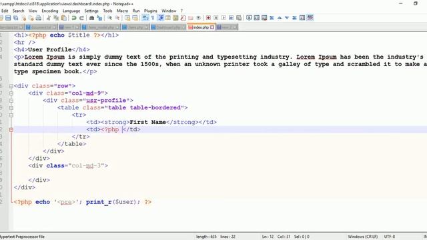
Task: Toggle the file Monitoring eye icon
Action: 199,18
